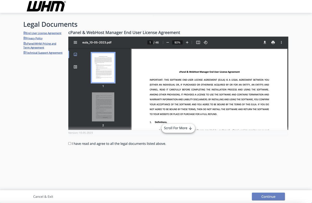
Task: Show document outline view in sidebar
Action: coord(75,67)
